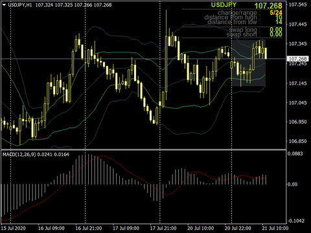Click the last candlestick at 21 Jul

[x=266, y=53]
